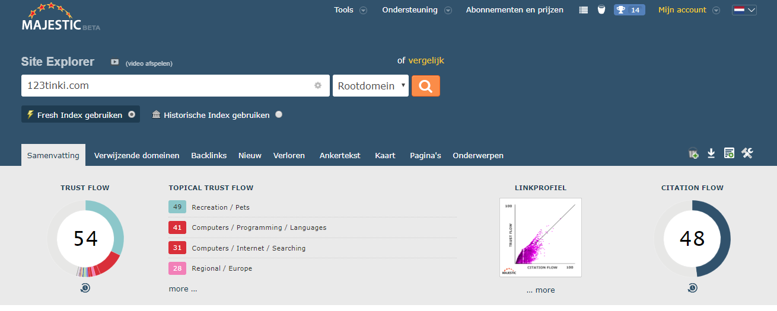The height and width of the screenshot is (311, 777).
Task: Open the language flag dropdown
Action: 744,10
